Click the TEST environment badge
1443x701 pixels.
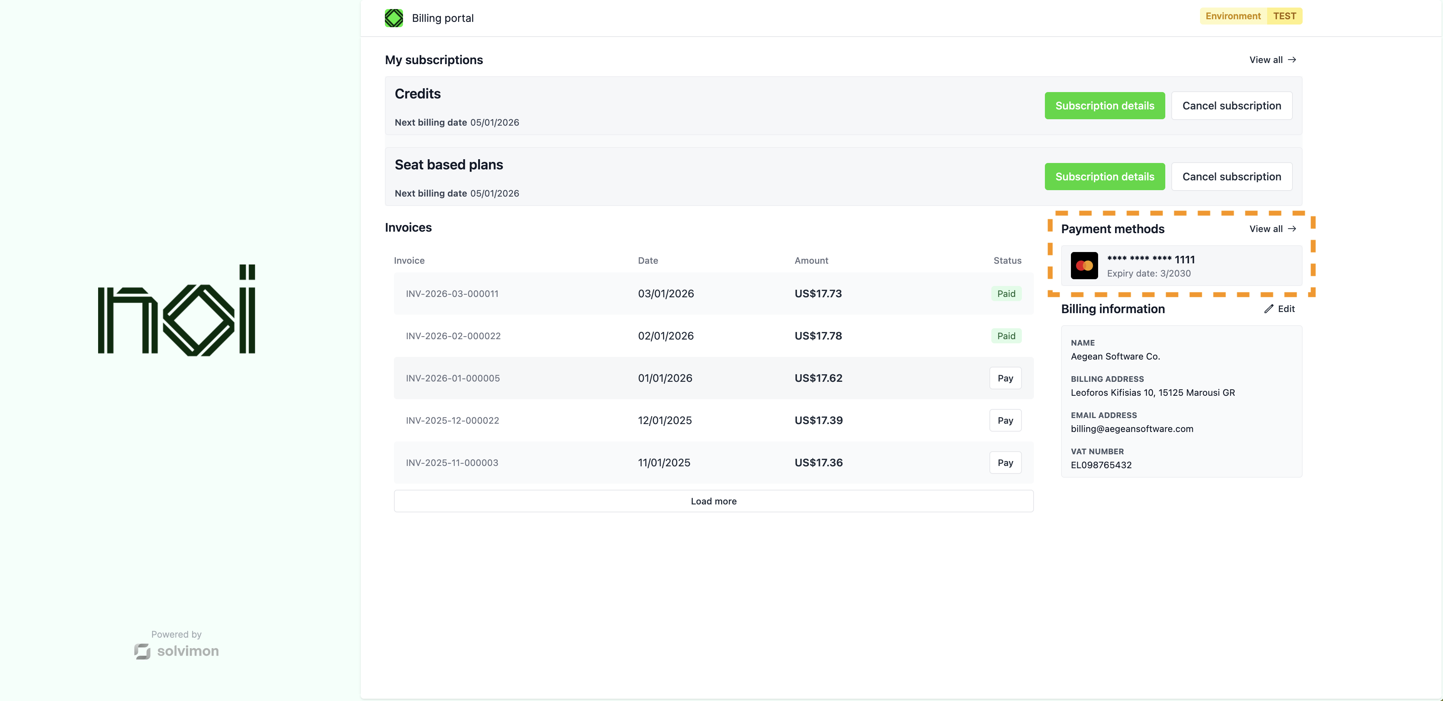coord(1284,16)
